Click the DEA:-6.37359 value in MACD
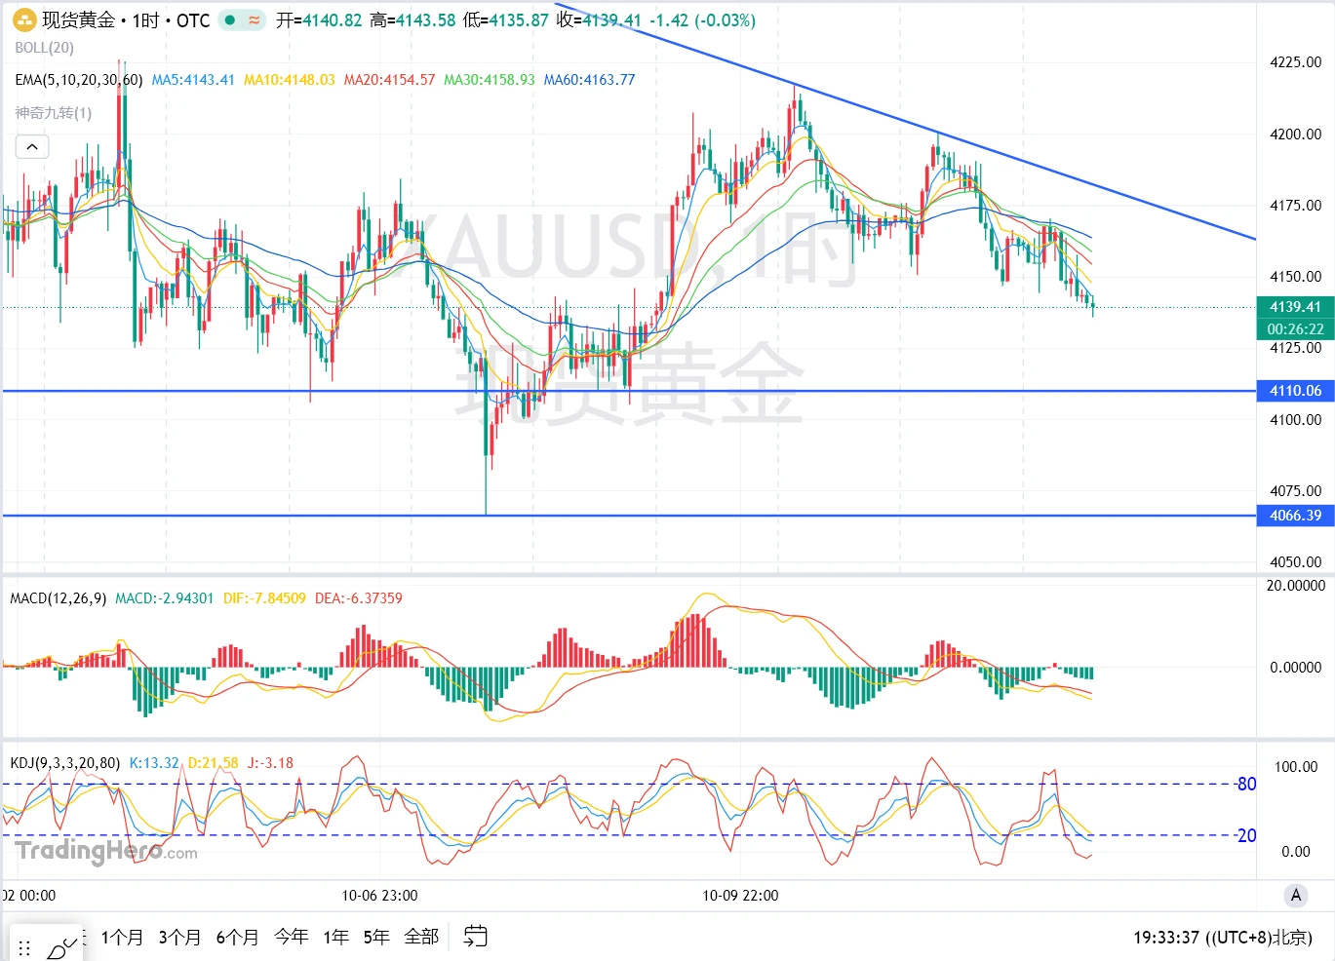The width and height of the screenshot is (1335, 961). pyautogui.click(x=359, y=598)
